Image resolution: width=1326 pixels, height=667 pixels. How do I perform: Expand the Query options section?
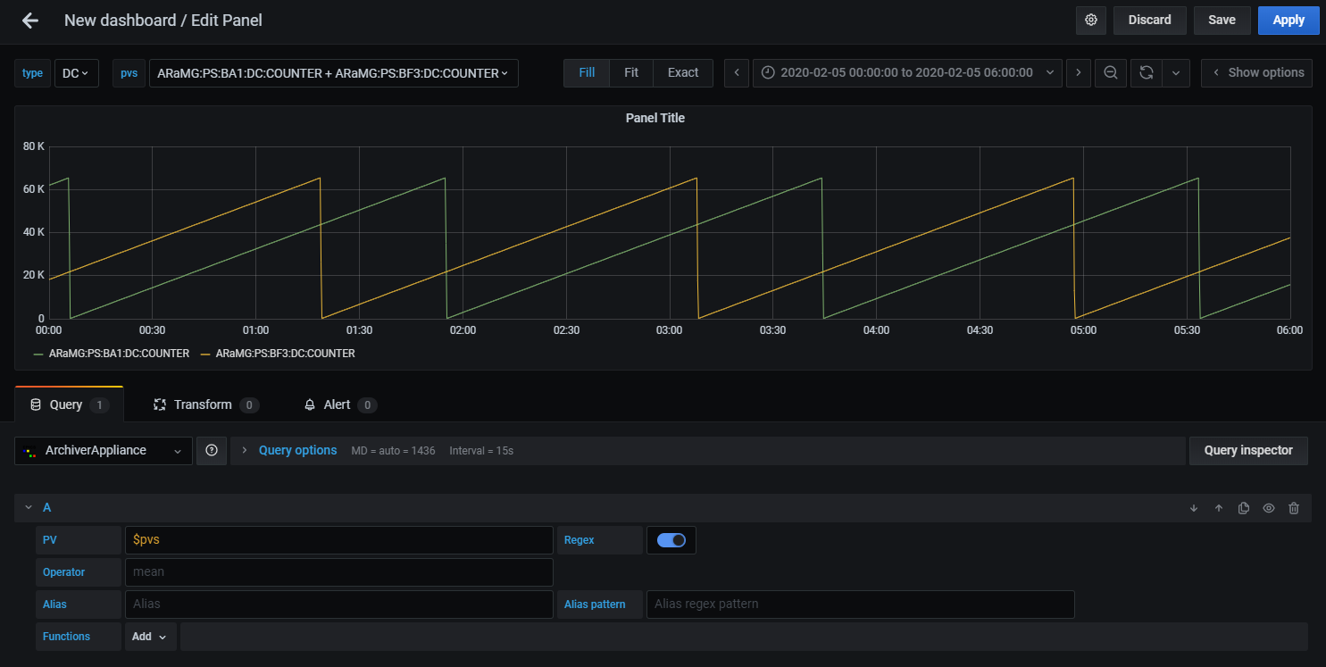pos(297,451)
